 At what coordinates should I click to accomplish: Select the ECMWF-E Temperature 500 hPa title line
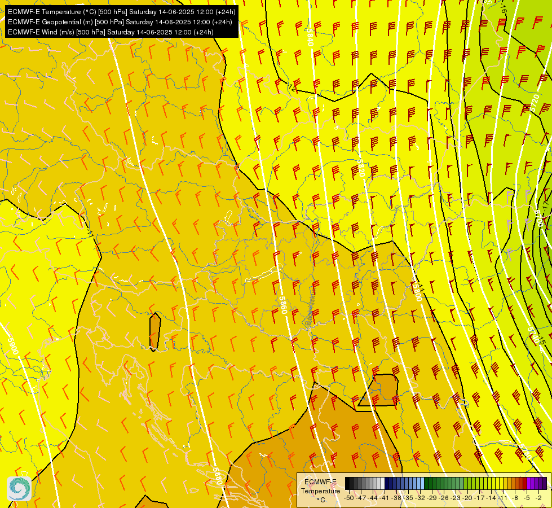(121, 12)
